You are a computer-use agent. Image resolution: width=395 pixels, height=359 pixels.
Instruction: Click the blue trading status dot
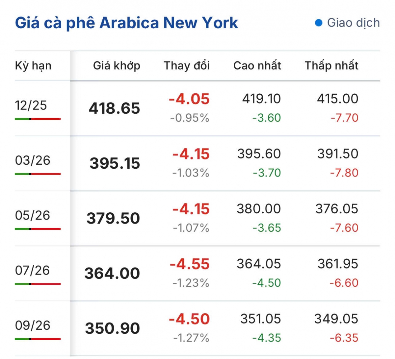click(x=318, y=23)
